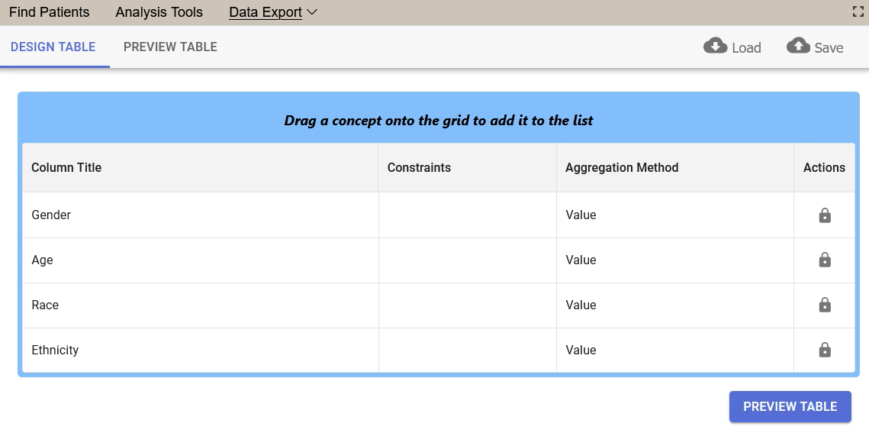Viewport: 869px width, 433px height.
Task: Click the Load cloud download icon
Action: (x=715, y=46)
